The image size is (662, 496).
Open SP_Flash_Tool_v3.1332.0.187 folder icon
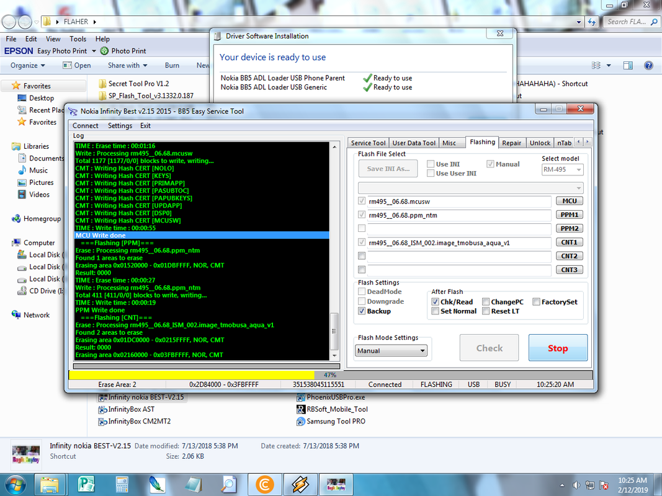pyautogui.click(x=102, y=95)
